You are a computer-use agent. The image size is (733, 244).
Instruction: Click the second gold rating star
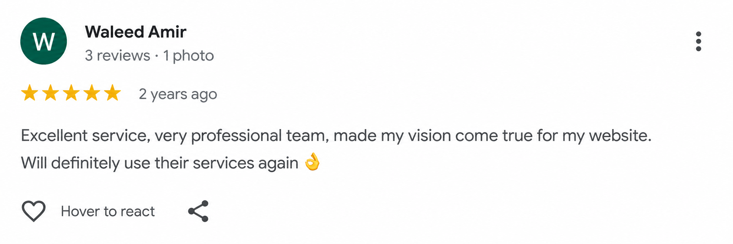click(x=50, y=93)
